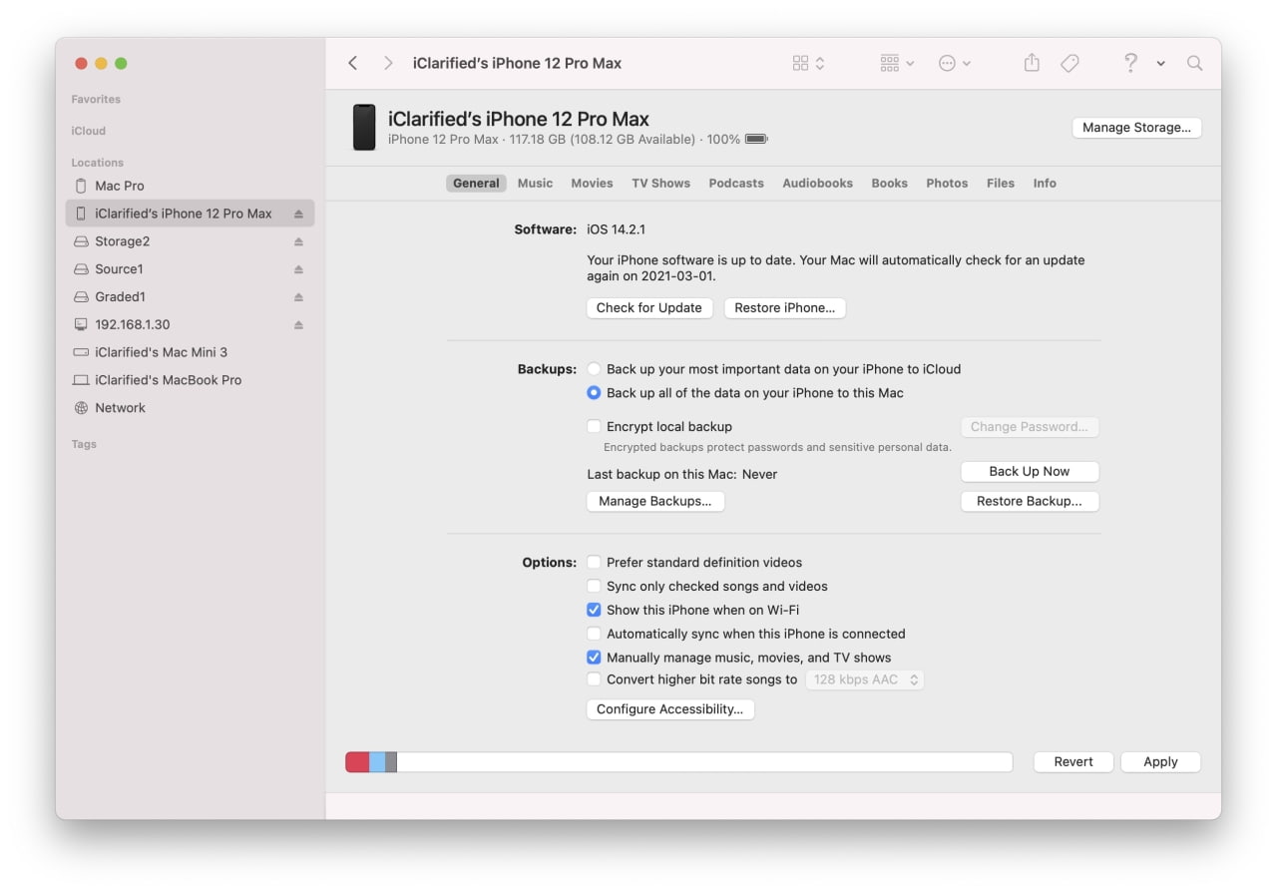Click the Apply button
The width and height of the screenshot is (1277, 893).
pos(1160,762)
